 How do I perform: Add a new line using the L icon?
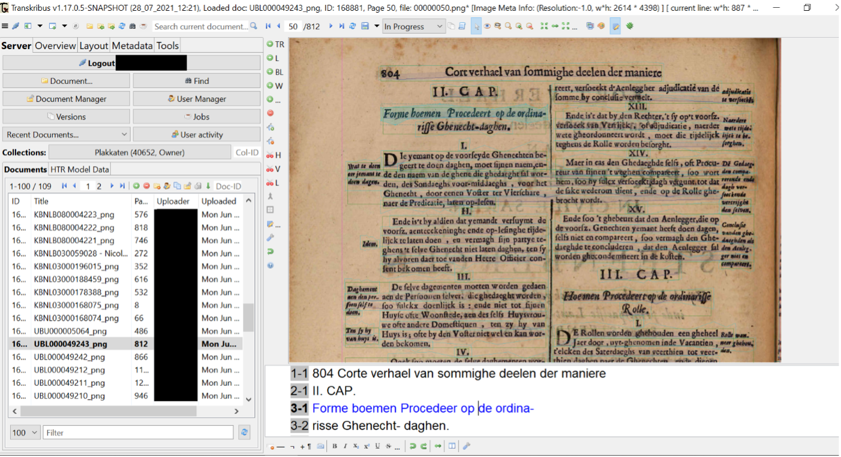(x=273, y=58)
